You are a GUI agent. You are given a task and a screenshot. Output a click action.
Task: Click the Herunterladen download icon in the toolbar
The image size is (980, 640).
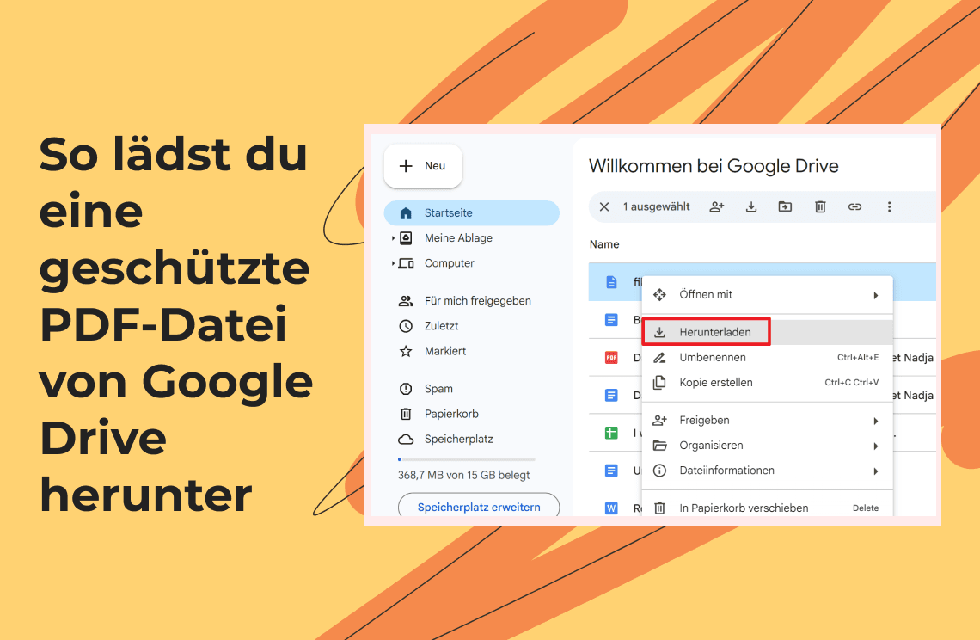[x=750, y=206]
